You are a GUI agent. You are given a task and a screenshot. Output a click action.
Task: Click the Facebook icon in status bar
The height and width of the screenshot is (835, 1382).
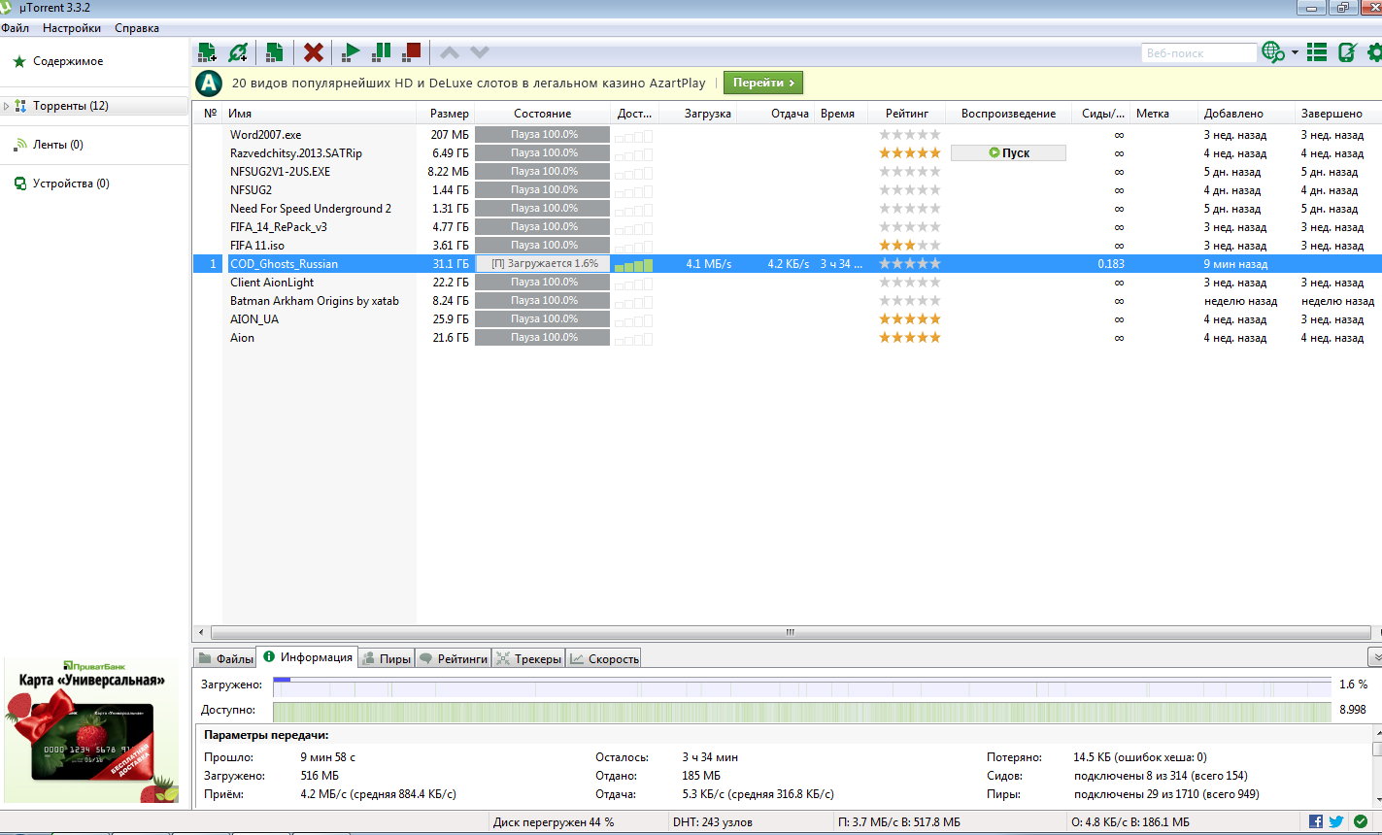(x=1316, y=821)
